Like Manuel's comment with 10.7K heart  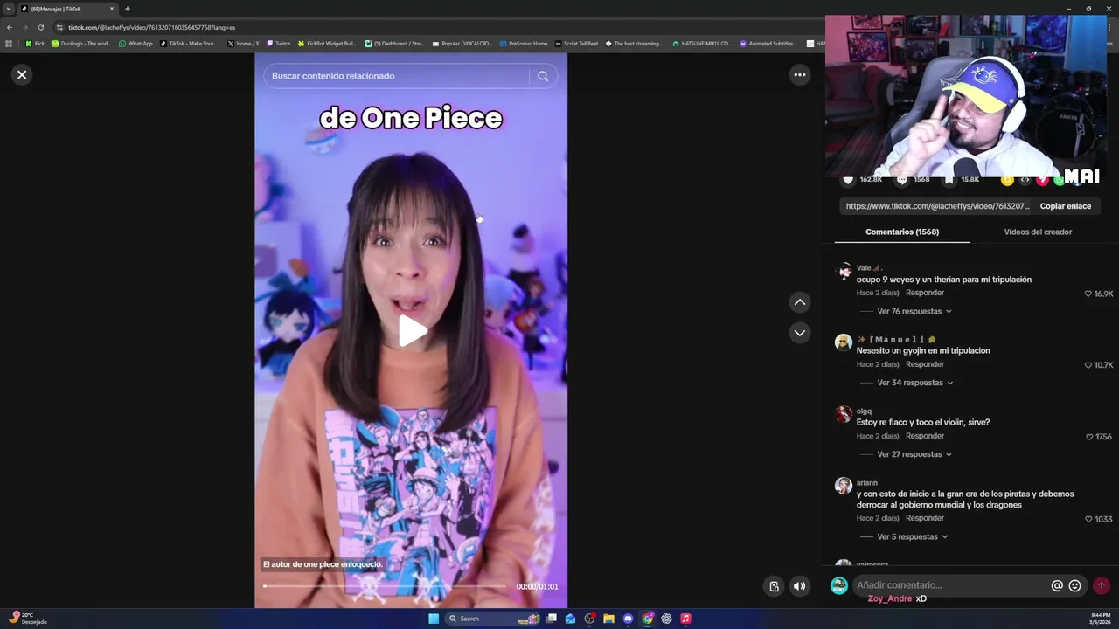click(1088, 365)
